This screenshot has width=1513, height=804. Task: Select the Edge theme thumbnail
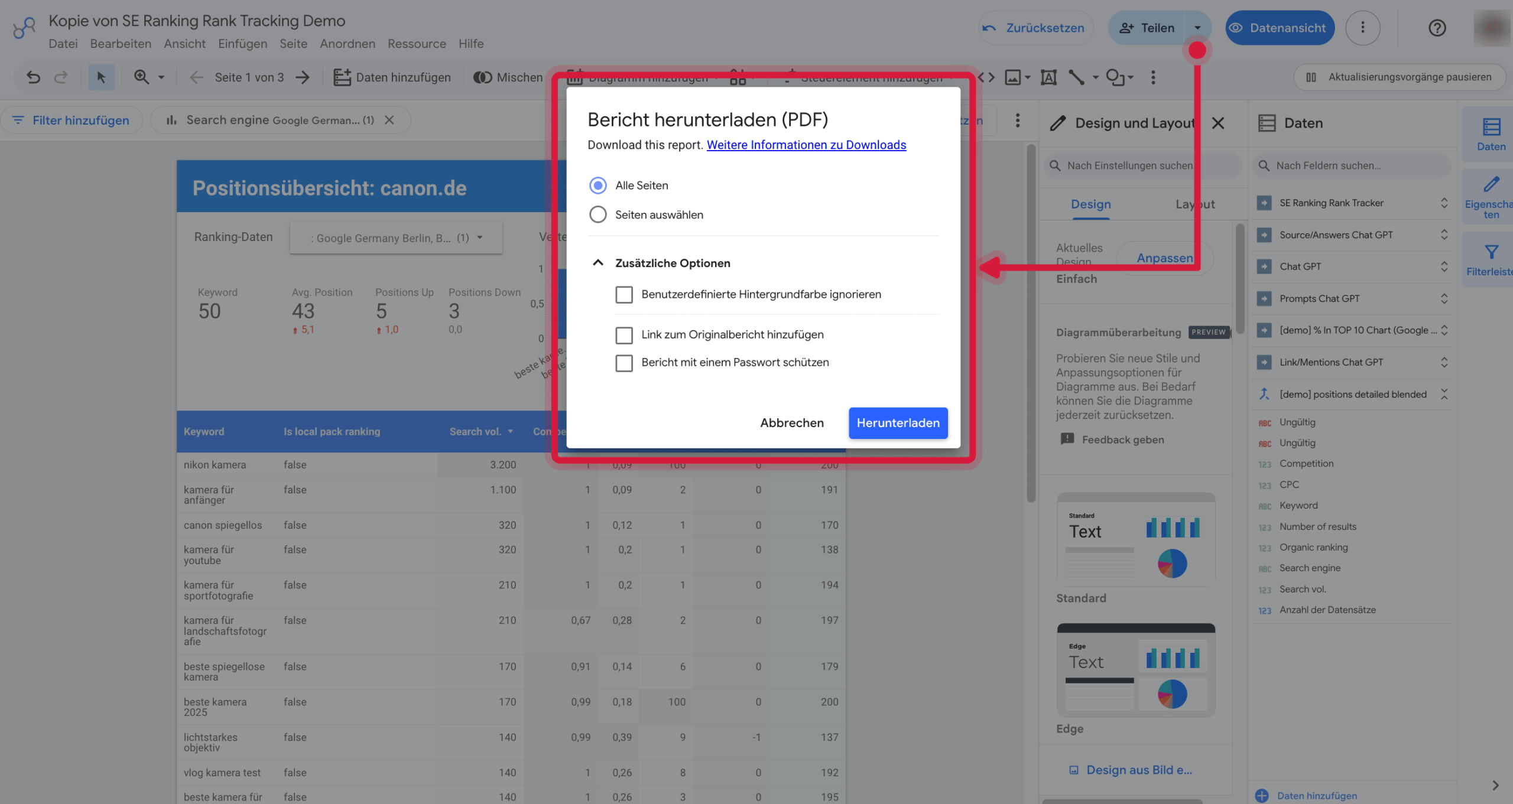click(x=1135, y=670)
